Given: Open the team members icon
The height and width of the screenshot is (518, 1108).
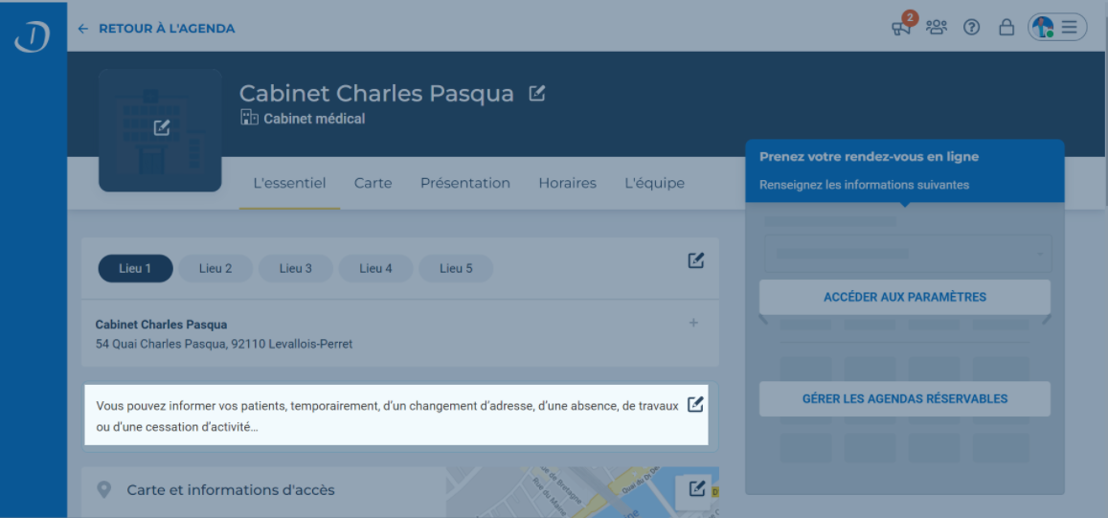Looking at the screenshot, I should pos(936,28).
